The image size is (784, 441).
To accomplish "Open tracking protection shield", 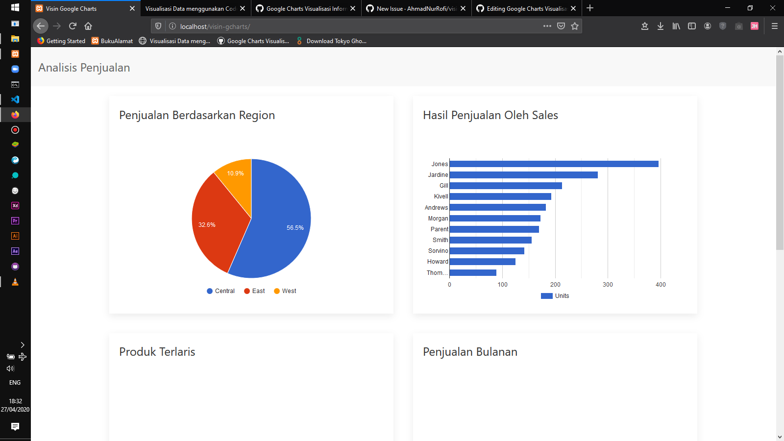I will coord(158,26).
